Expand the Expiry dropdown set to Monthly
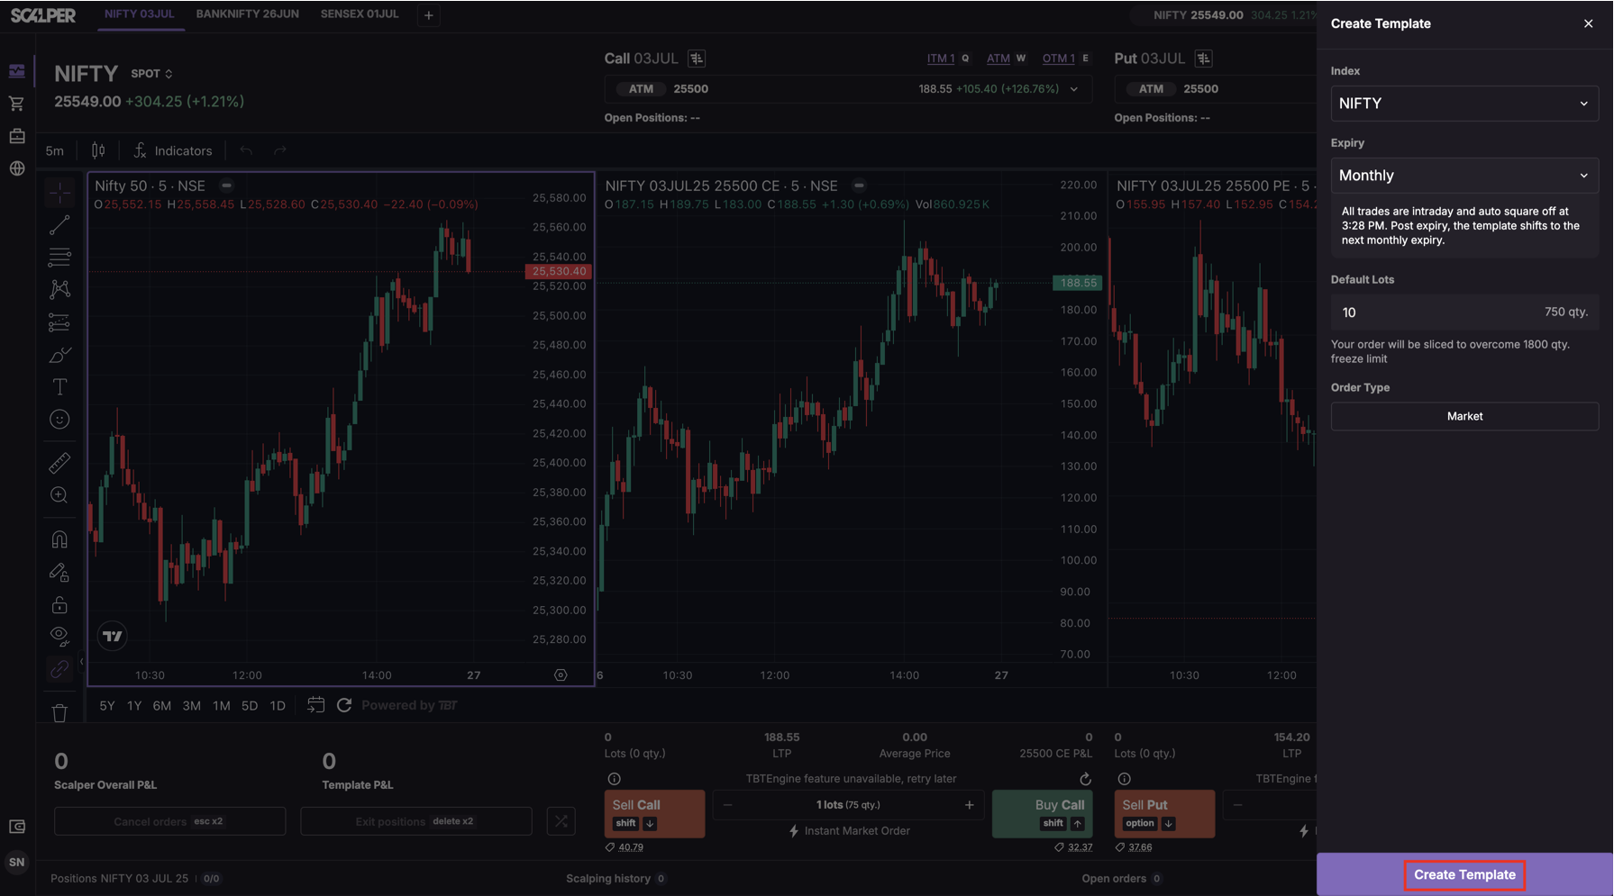 click(1464, 176)
